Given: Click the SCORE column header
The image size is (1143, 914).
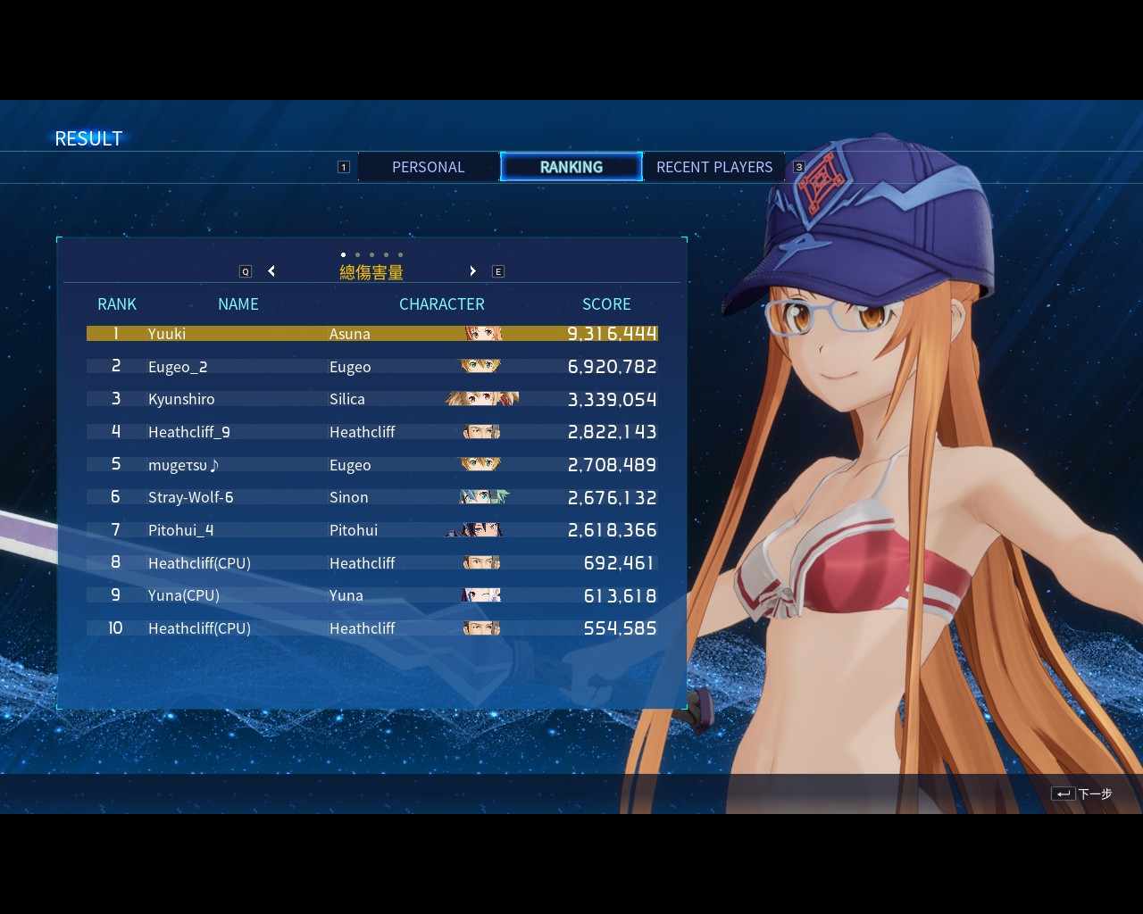Looking at the screenshot, I should (x=606, y=304).
